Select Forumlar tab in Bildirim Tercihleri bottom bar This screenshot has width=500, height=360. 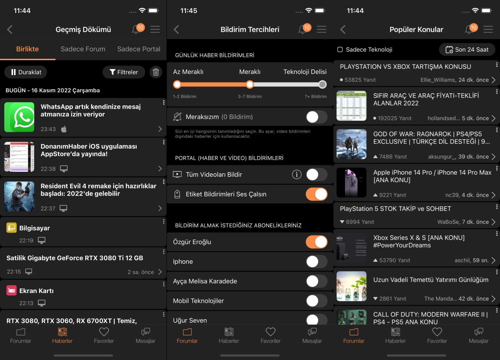(187, 335)
